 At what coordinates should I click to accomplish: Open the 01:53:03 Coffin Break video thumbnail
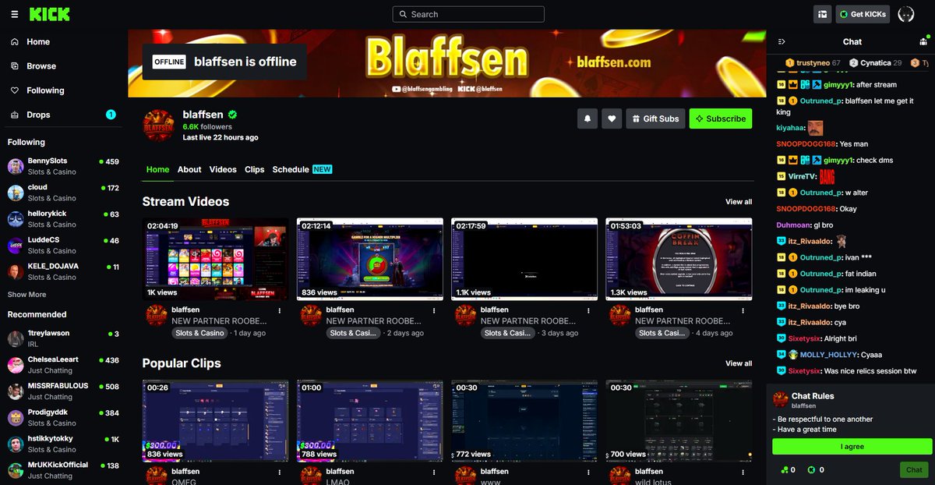tap(679, 259)
